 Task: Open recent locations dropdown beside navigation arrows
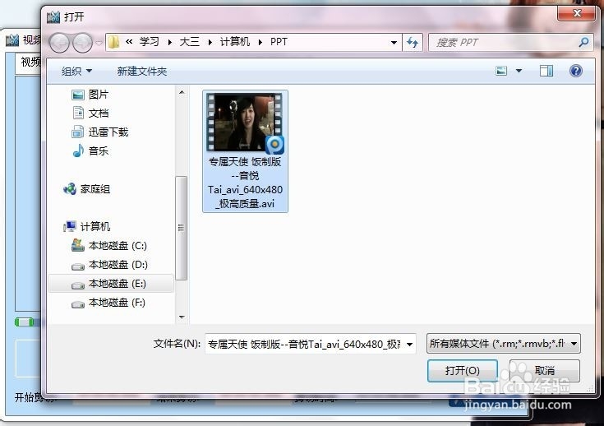pyautogui.click(x=99, y=43)
